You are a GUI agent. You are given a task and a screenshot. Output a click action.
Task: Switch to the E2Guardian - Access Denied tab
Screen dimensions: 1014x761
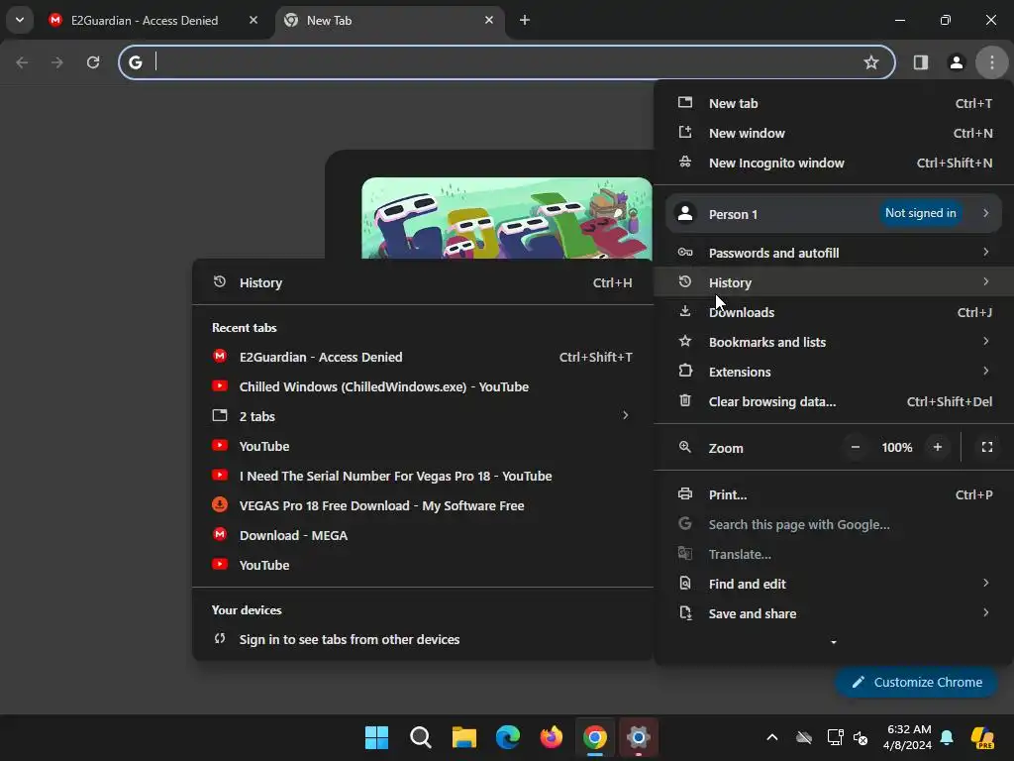point(144,20)
